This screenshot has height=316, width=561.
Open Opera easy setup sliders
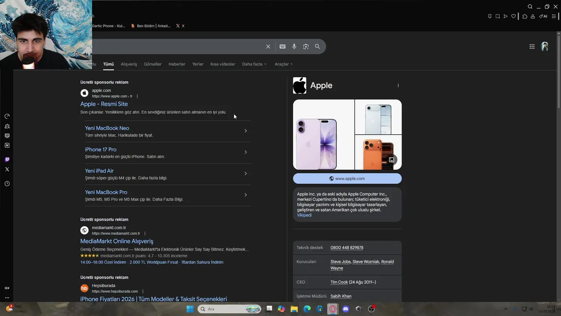(554, 16)
